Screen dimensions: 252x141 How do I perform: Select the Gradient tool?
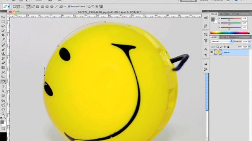[3, 68]
